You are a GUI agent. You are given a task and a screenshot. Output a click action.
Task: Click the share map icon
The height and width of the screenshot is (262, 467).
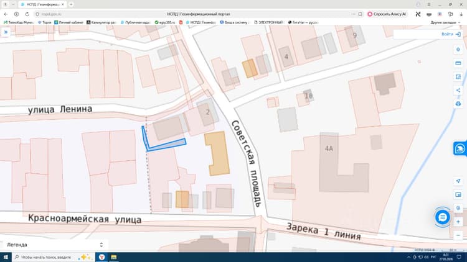pos(458,90)
